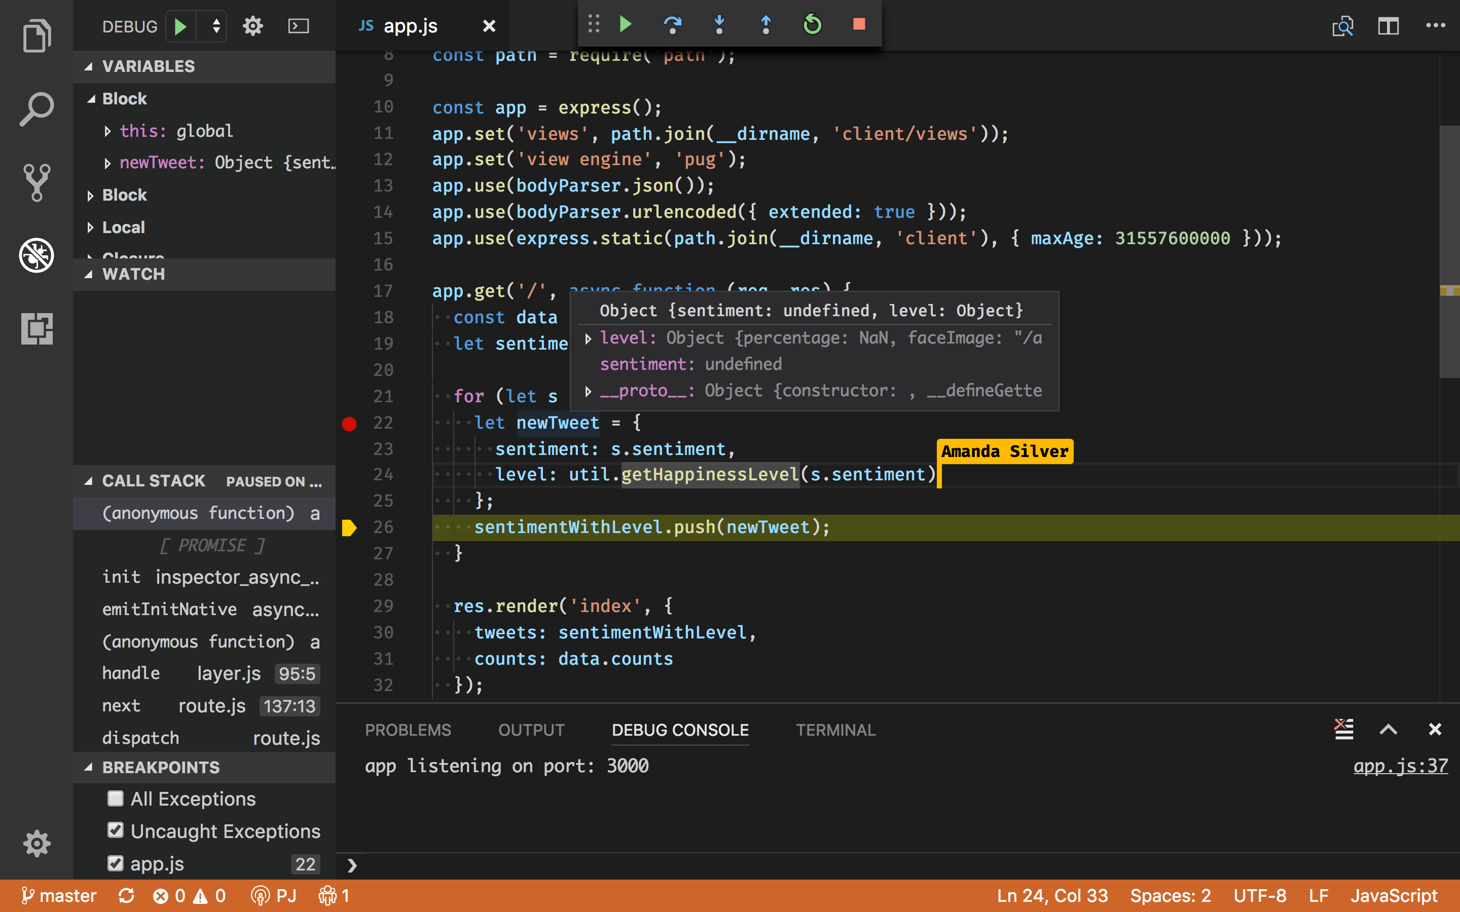Click the Step Into debug button
Image resolution: width=1460 pixels, height=912 pixels.
pos(719,23)
